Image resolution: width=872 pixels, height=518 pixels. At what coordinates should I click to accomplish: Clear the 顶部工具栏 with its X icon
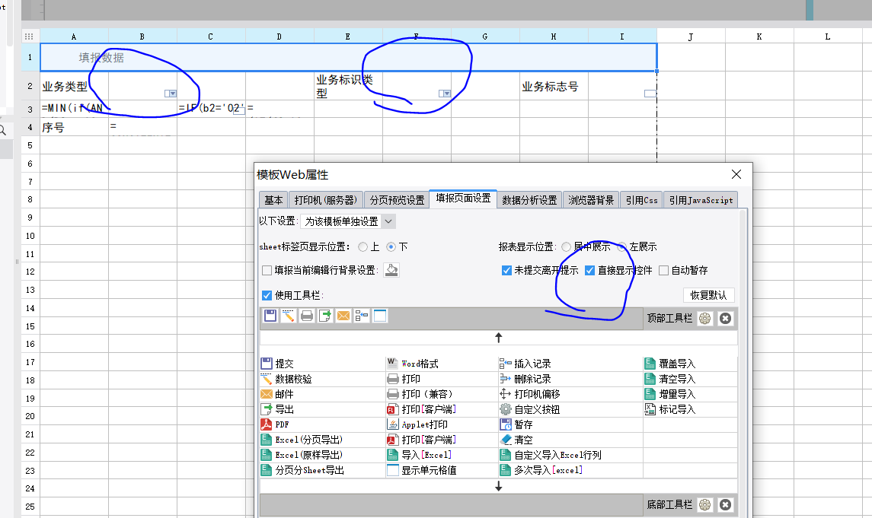coord(725,318)
